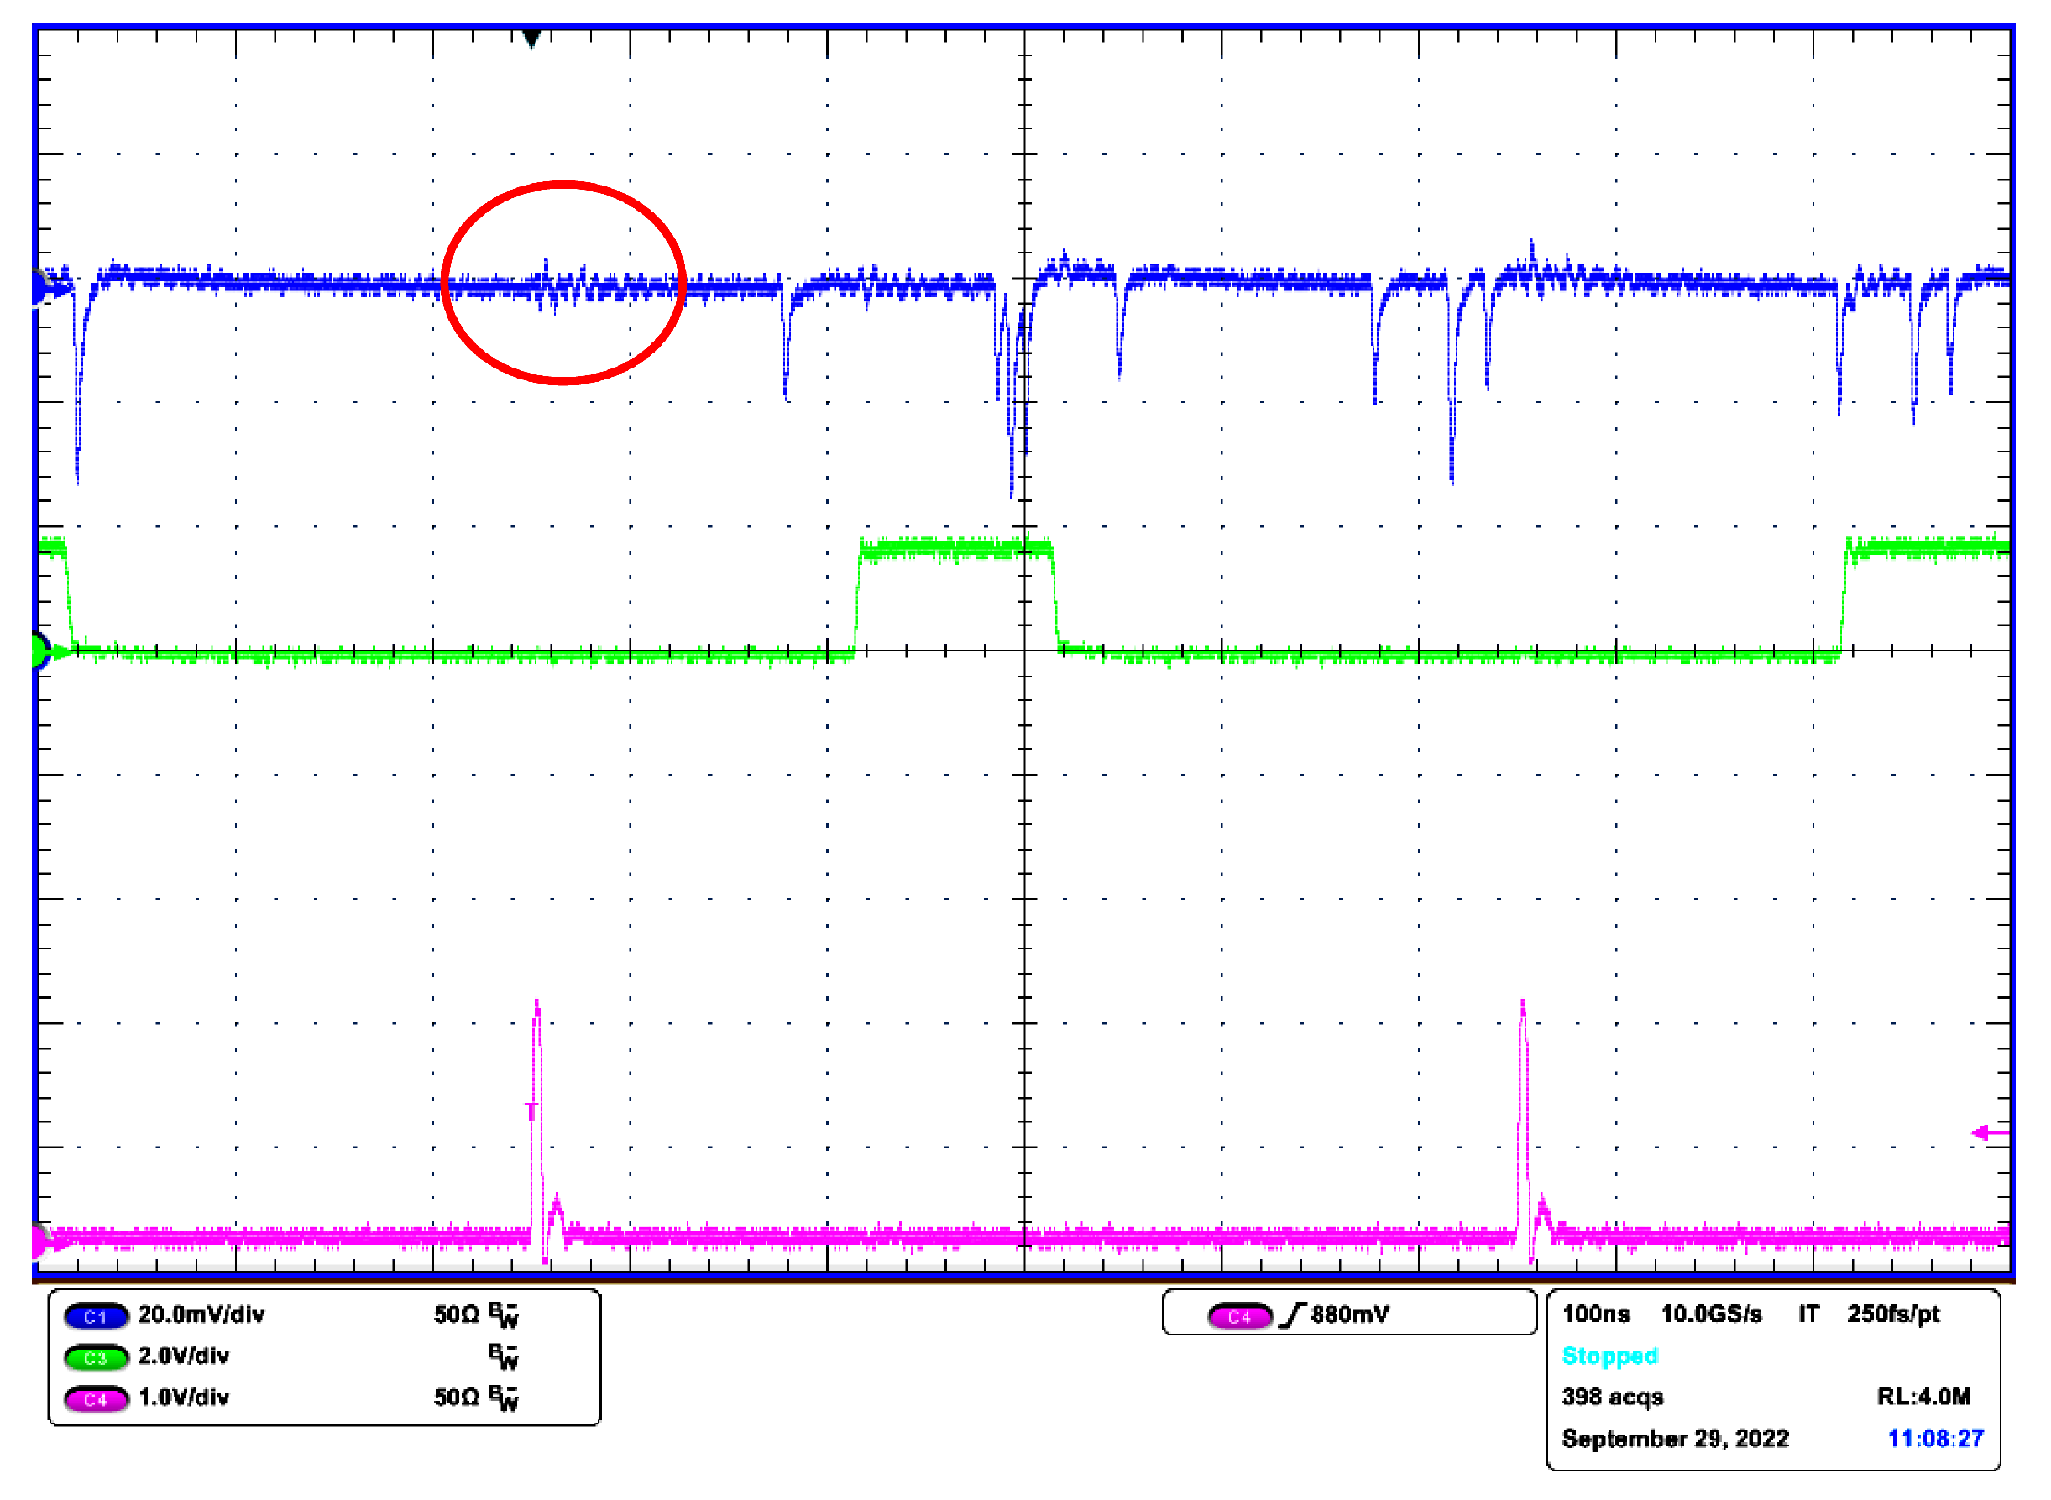
Task: Click the cyan Stopped acquisition status
Action: [x=1609, y=1356]
